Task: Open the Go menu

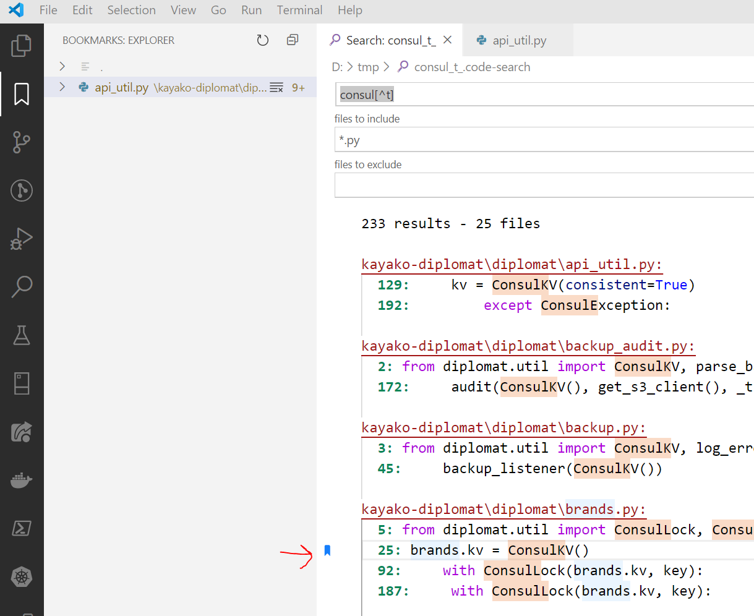Action: 218,10
